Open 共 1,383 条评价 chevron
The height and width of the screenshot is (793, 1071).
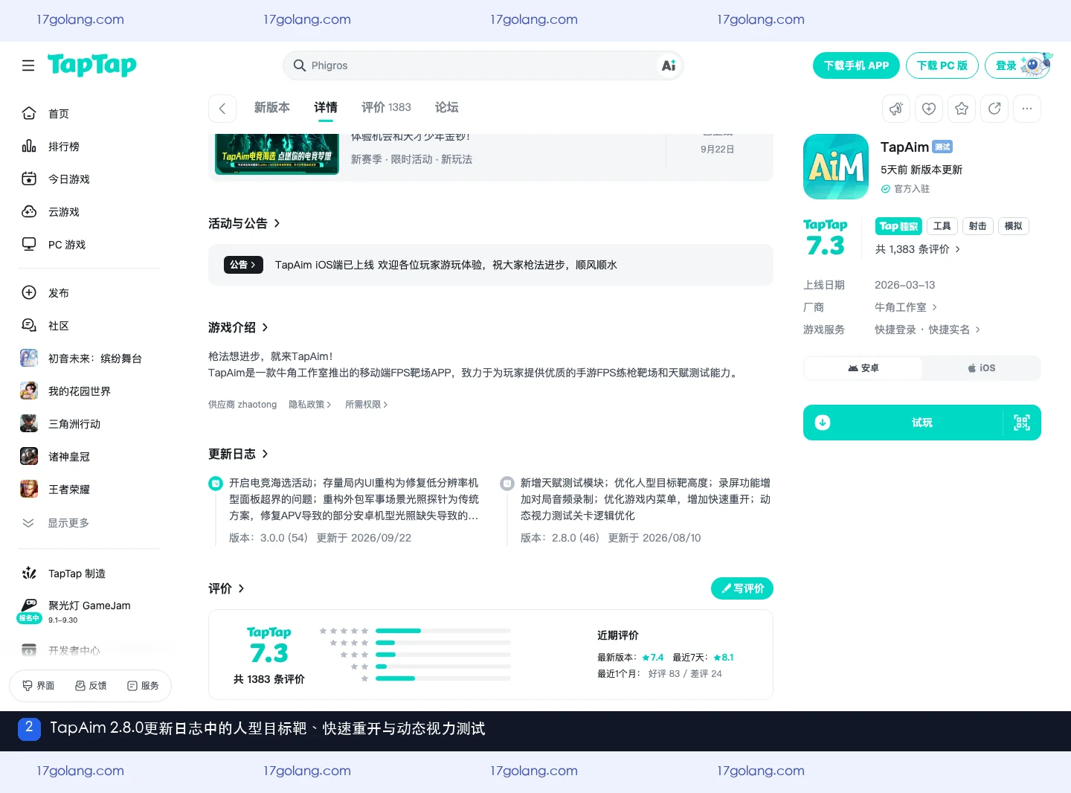pos(957,249)
